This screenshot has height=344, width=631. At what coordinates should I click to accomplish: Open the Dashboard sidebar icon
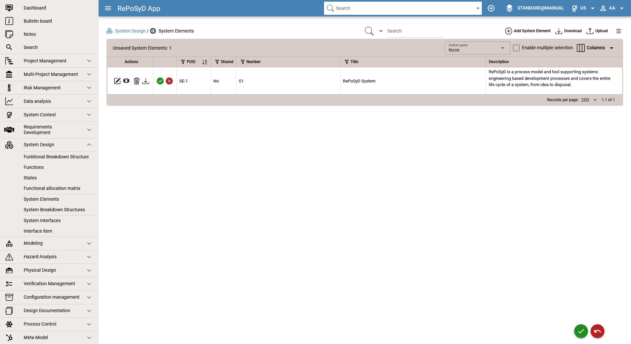click(x=9, y=8)
